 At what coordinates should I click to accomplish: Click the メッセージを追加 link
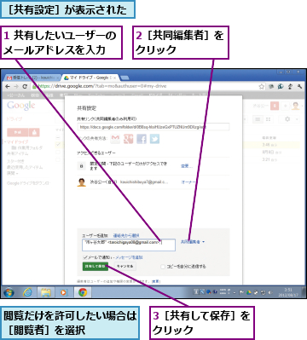[x=129, y=257]
